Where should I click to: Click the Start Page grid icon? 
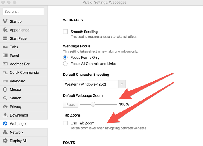click(5, 38)
